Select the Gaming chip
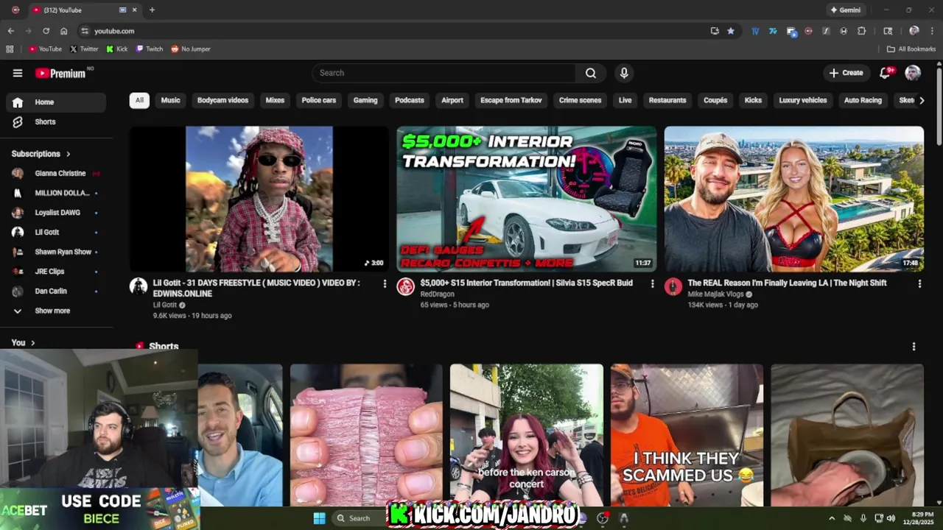Viewport: 943px width, 530px height. [365, 100]
